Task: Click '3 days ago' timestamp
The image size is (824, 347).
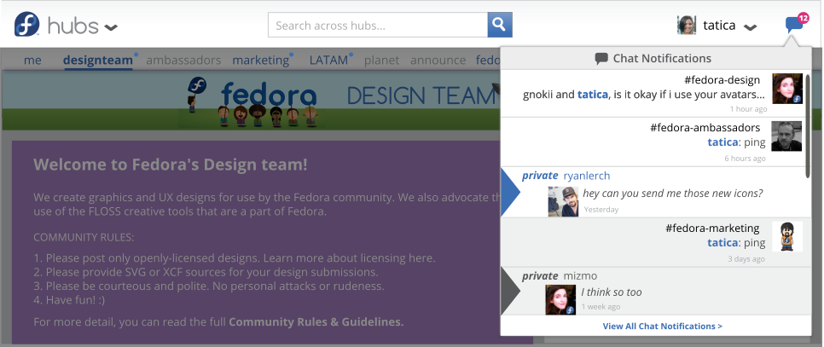Action: (x=746, y=259)
